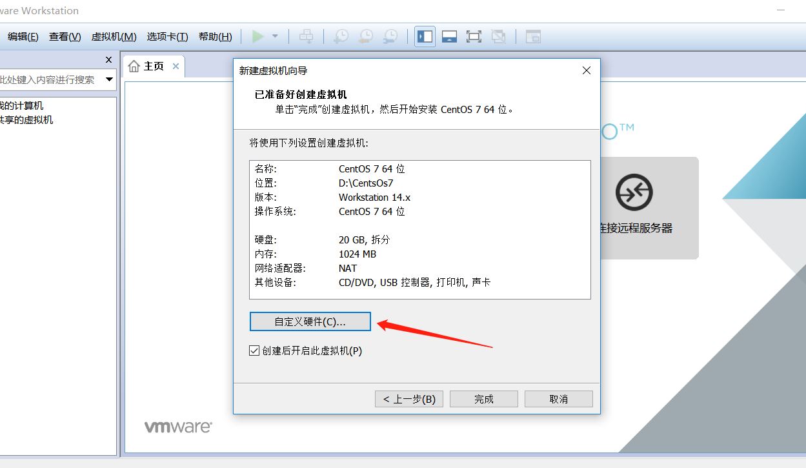
Task: Click the revert to snapshot icon
Action: [365, 37]
